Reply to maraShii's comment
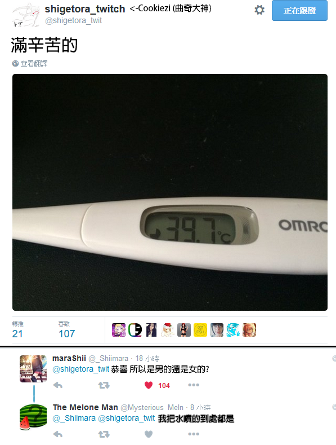Image resolution: width=336 pixels, height=445 pixels. (58, 385)
